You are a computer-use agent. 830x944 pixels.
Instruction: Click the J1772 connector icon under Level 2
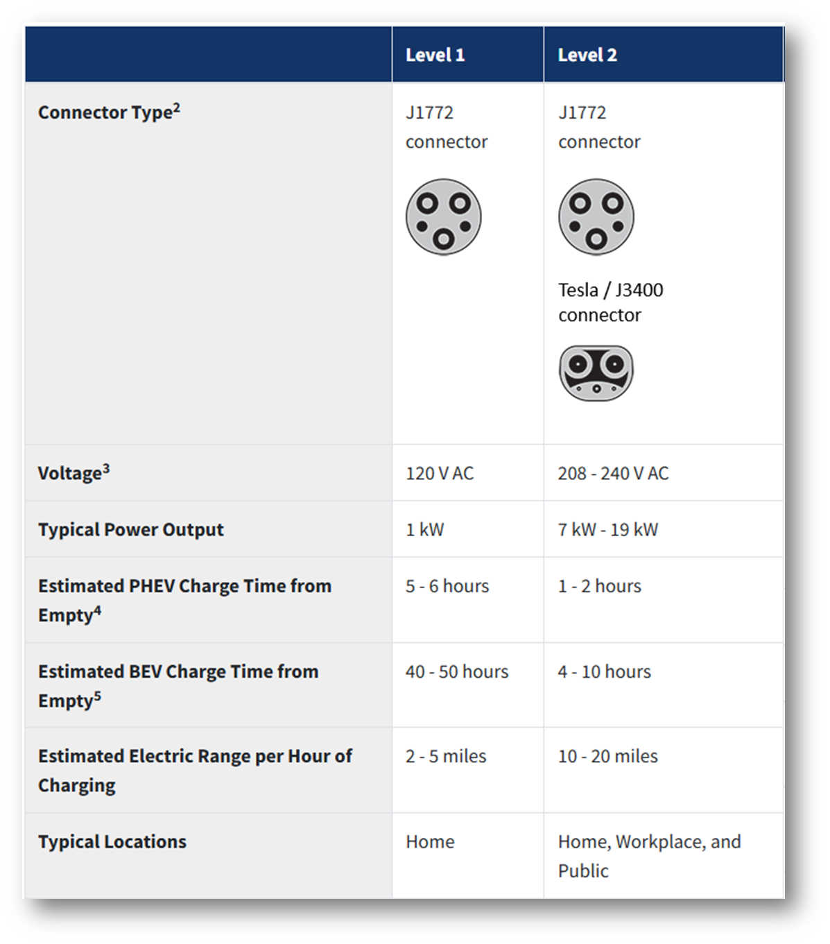(596, 217)
